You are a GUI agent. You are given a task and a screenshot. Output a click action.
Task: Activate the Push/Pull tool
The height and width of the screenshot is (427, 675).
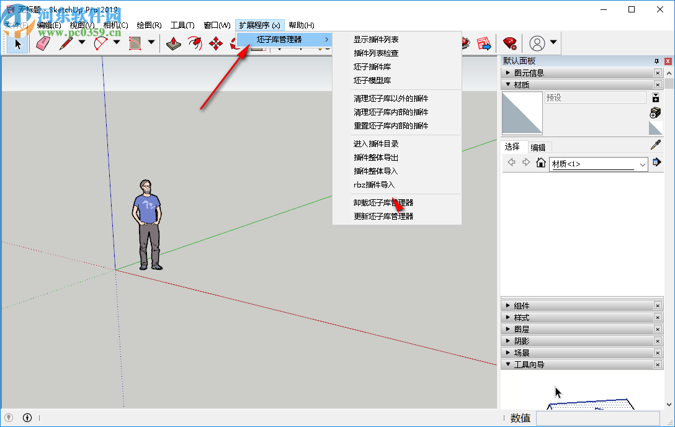tap(174, 43)
